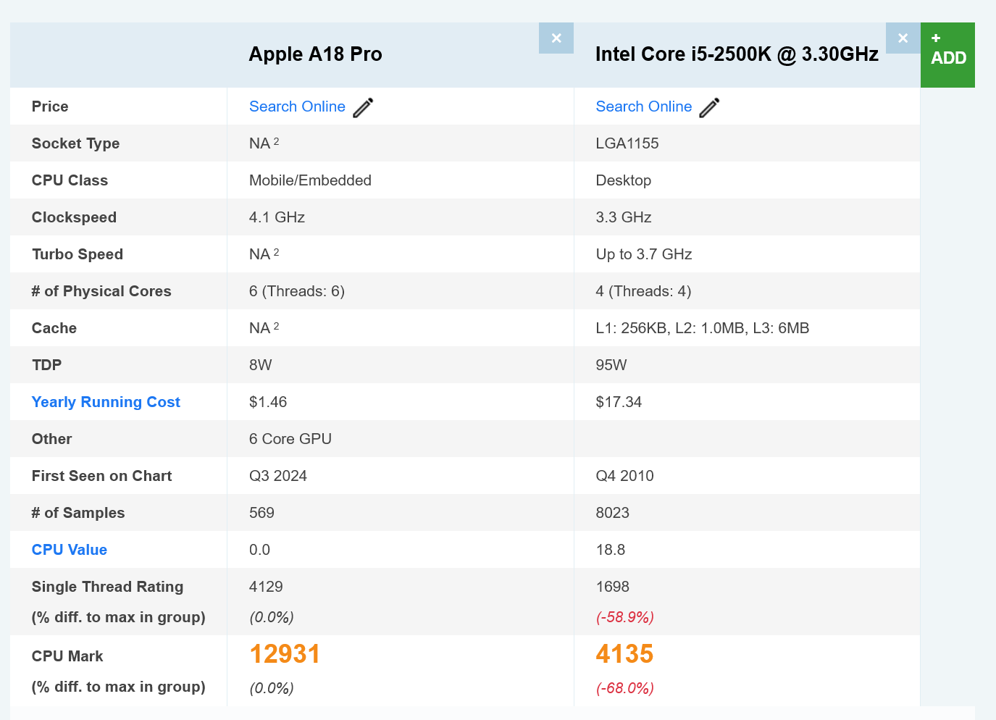Viewport: 996px width, 720px height.
Task: Follow the CPU Value link
Action: (70, 550)
